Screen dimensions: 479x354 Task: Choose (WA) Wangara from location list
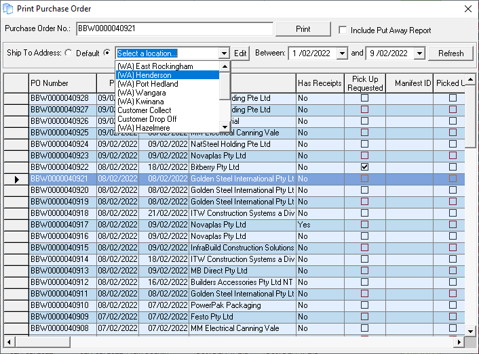pyautogui.click(x=168, y=93)
